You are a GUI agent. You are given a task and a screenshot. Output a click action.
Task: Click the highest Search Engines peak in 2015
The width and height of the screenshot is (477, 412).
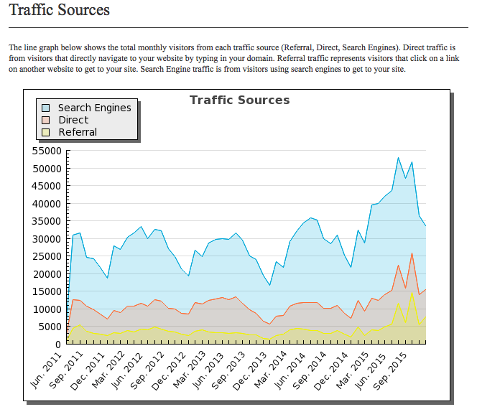click(x=398, y=158)
